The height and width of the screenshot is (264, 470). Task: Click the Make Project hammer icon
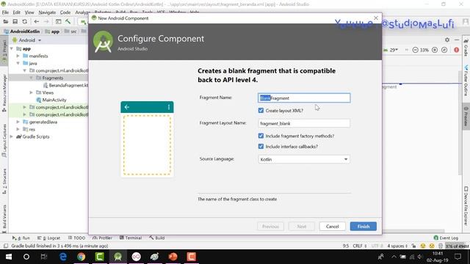pyautogui.click(x=68, y=21)
